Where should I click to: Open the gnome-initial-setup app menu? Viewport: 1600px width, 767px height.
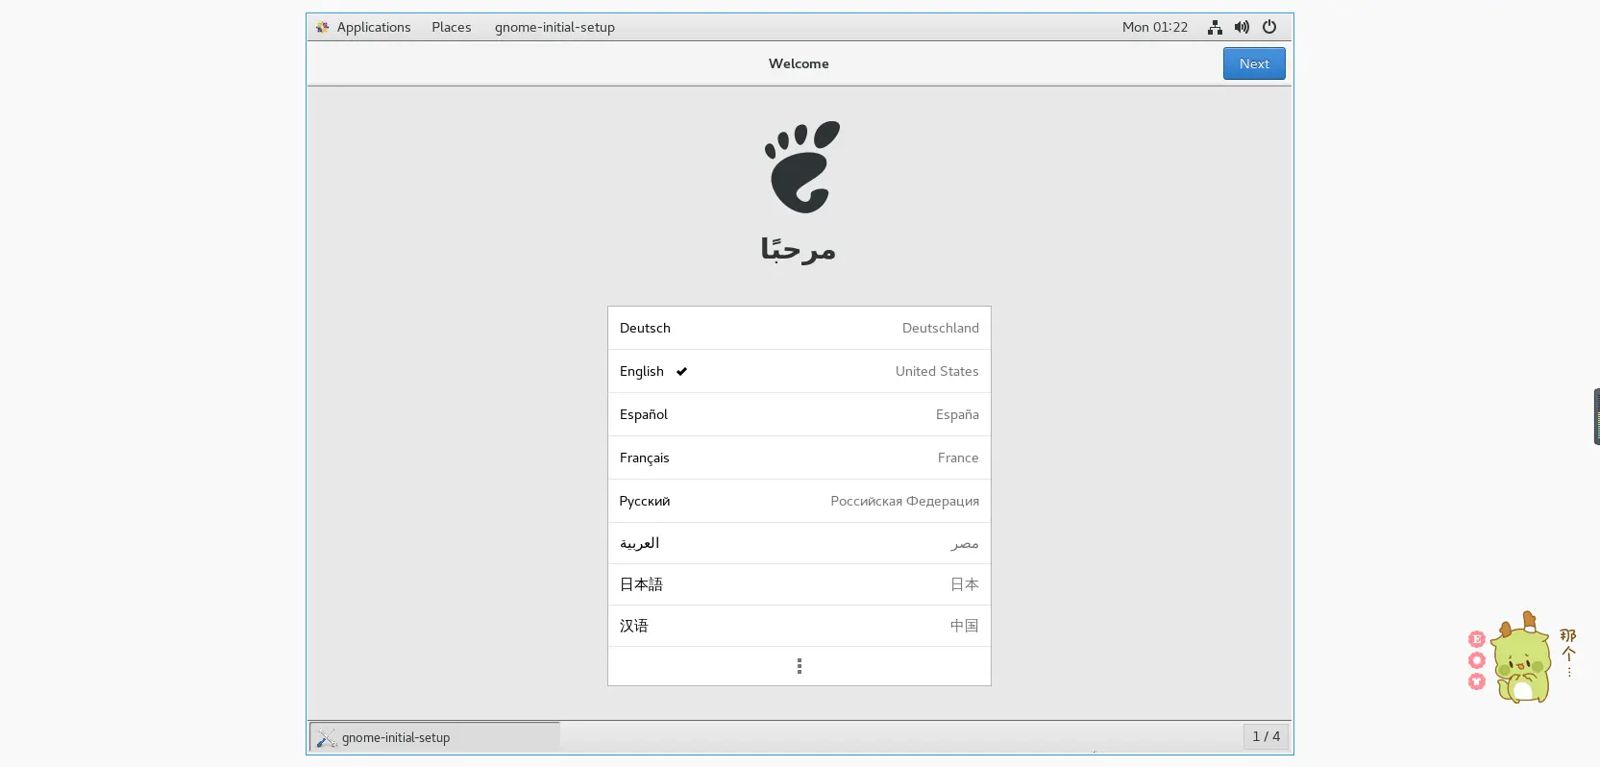pyautogui.click(x=554, y=27)
